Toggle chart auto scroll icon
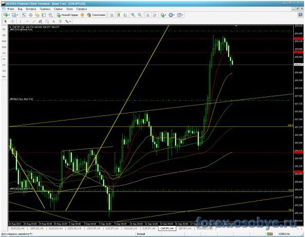The width and height of the screenshot is (305, 237). pyautogui.click(x=148, y=15)
